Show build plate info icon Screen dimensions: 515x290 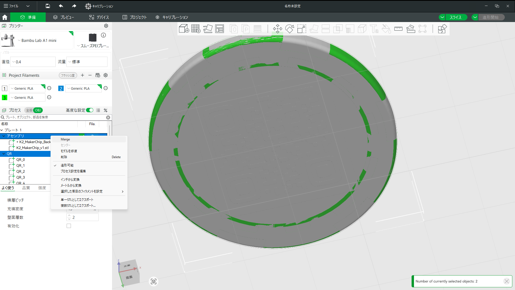coord(103,35)
